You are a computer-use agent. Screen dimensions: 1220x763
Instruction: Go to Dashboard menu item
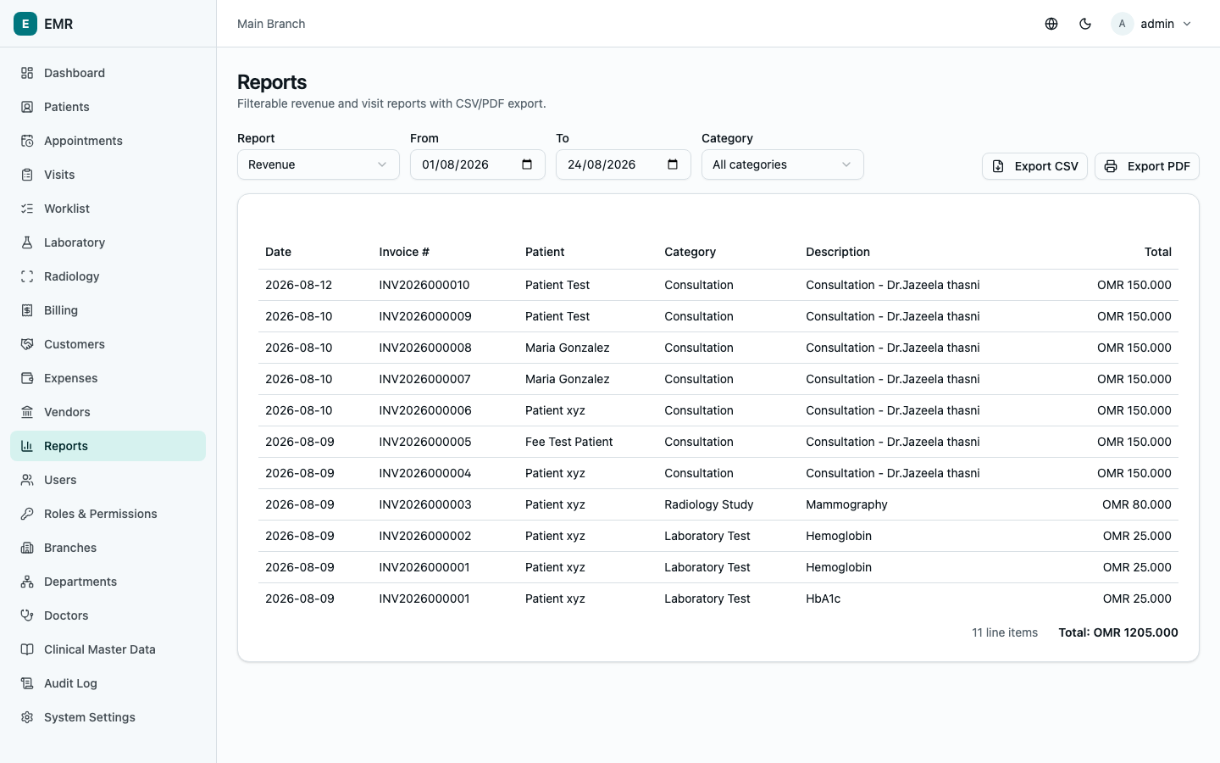(108, 73)
